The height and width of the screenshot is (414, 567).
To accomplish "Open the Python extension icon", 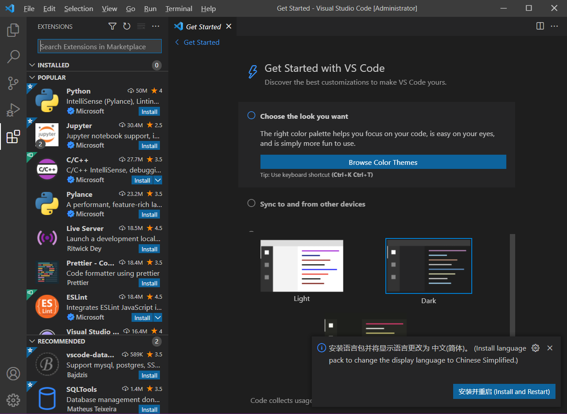I will tap(47, 101).
